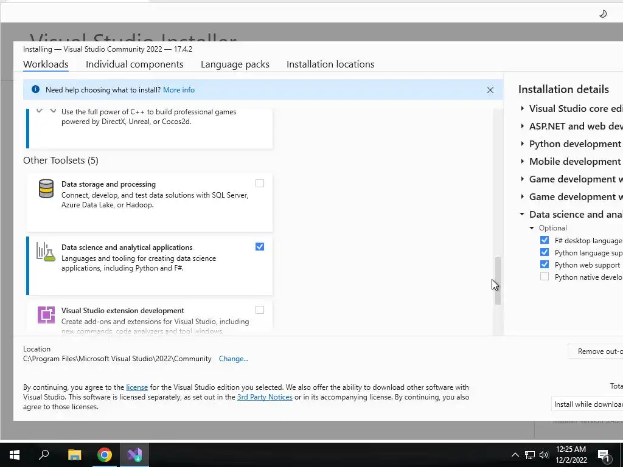Open notification center icon

(x=604, y=455)
